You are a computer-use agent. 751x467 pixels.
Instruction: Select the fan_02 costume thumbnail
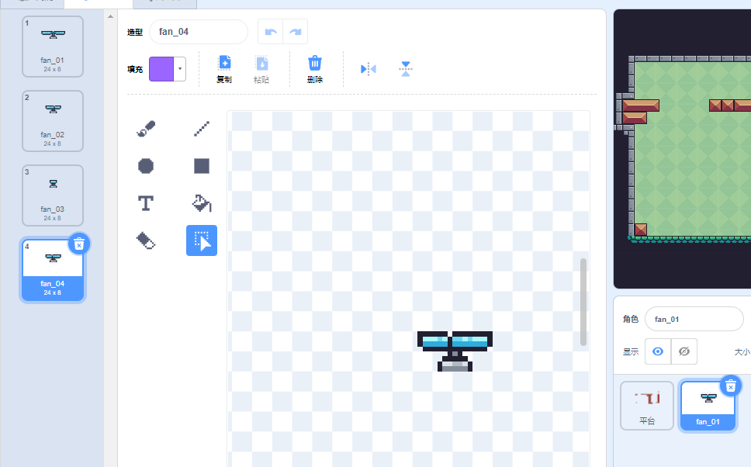(53, 120)
